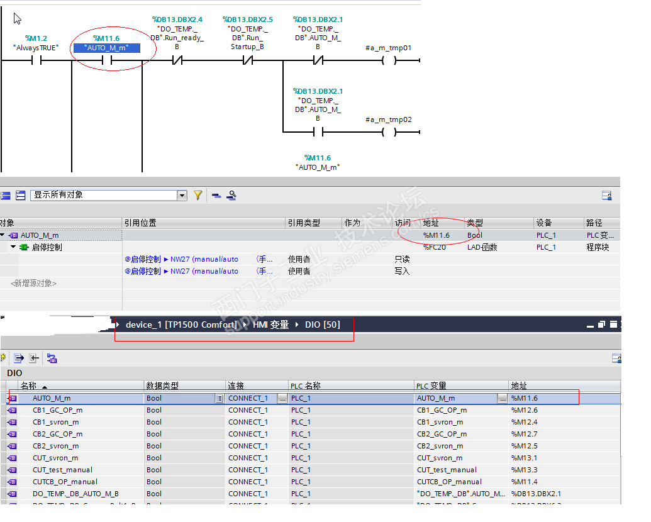Restore the HMI tags editor window

[601, 325]
